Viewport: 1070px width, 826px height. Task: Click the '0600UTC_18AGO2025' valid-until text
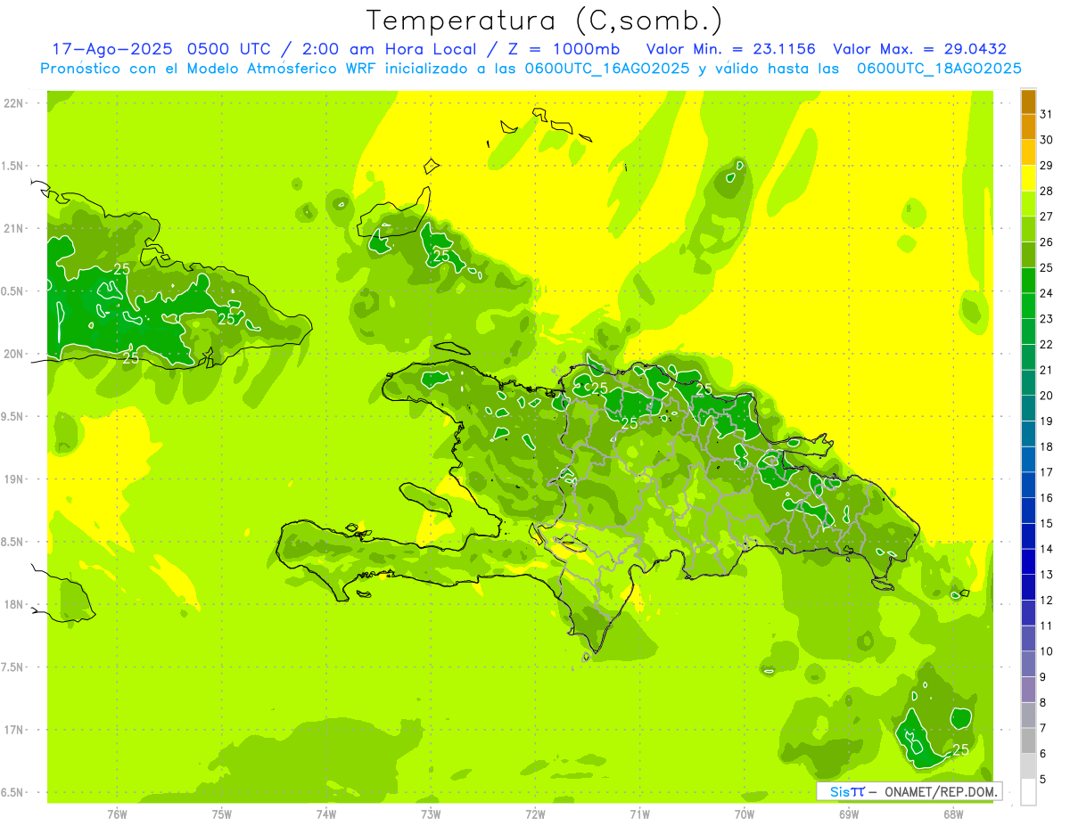[x=939, y=69]
